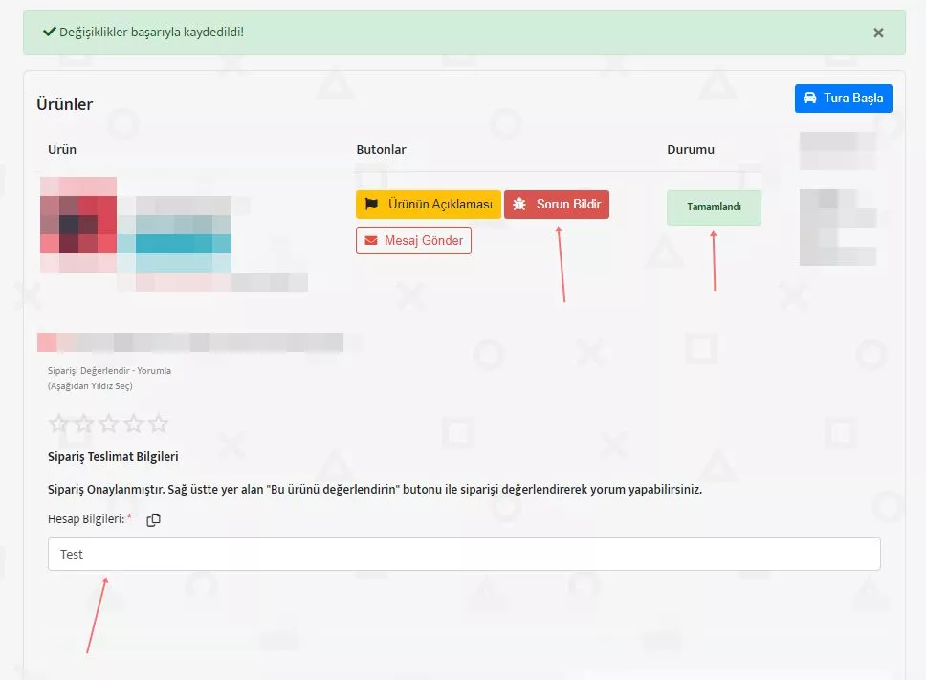Copy account info with the copy icon
The image size is (926, 680).
(154, 519)
